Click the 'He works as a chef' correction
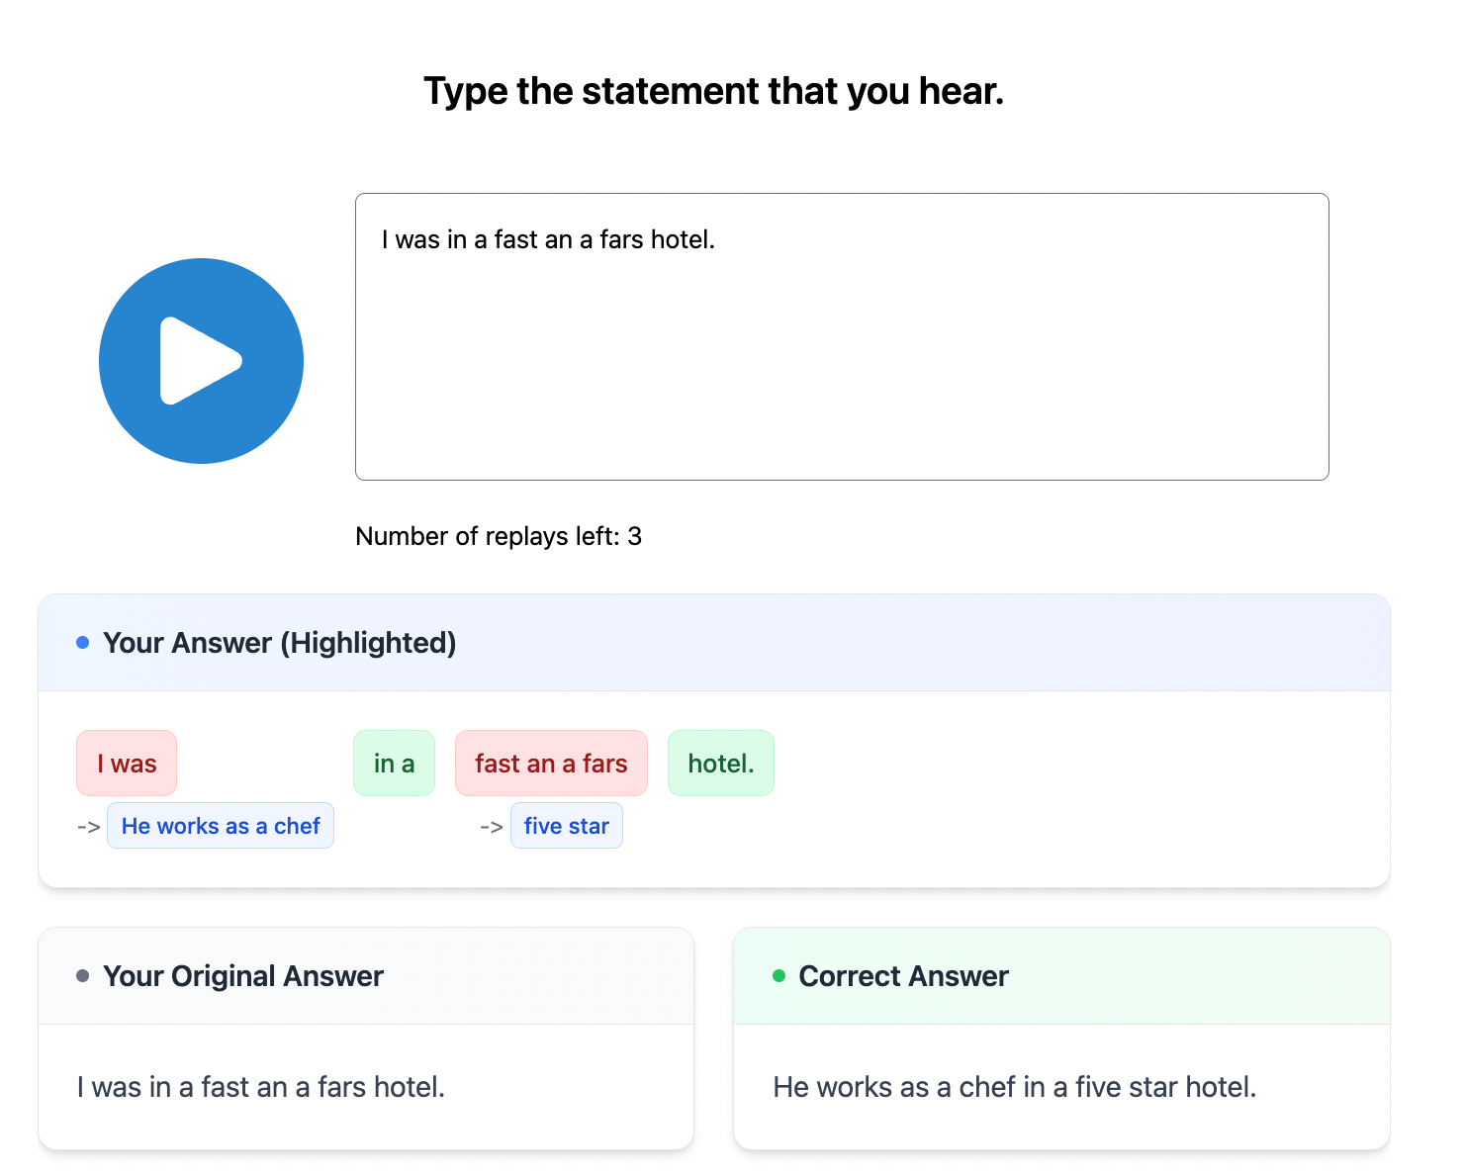The image size is (1466, 1175). click(221, 826)
